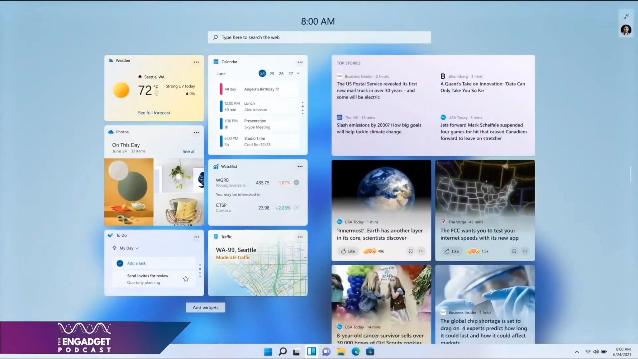Click the news feed scrollbar
The width and height of the screenshot is (638, 359).
(x=631, y=174)
